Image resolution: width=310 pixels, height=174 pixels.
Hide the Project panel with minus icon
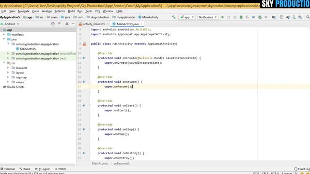point(73,24)
